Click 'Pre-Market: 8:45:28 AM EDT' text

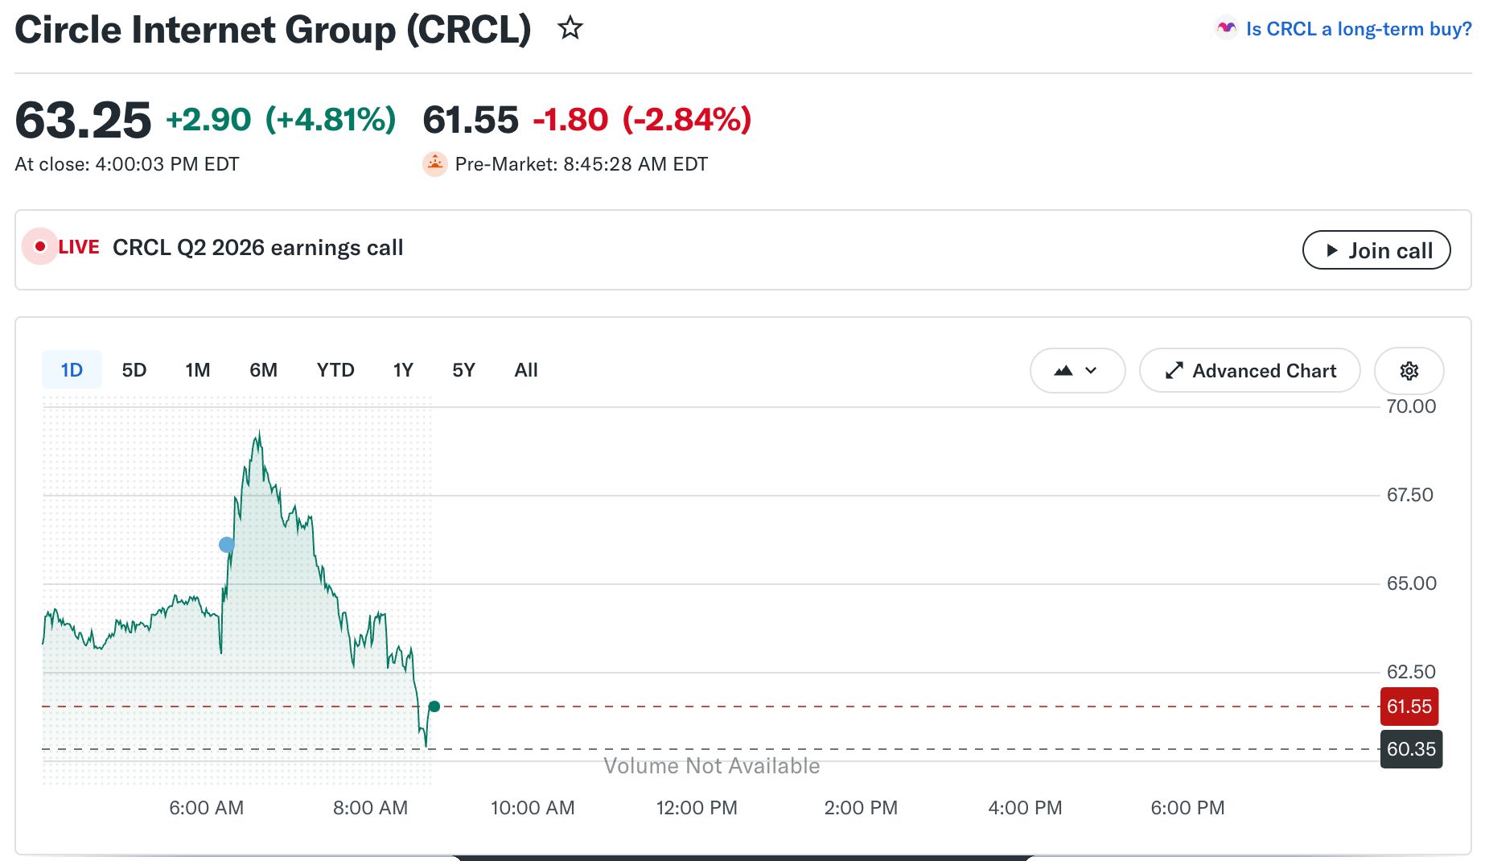(582, 164)
